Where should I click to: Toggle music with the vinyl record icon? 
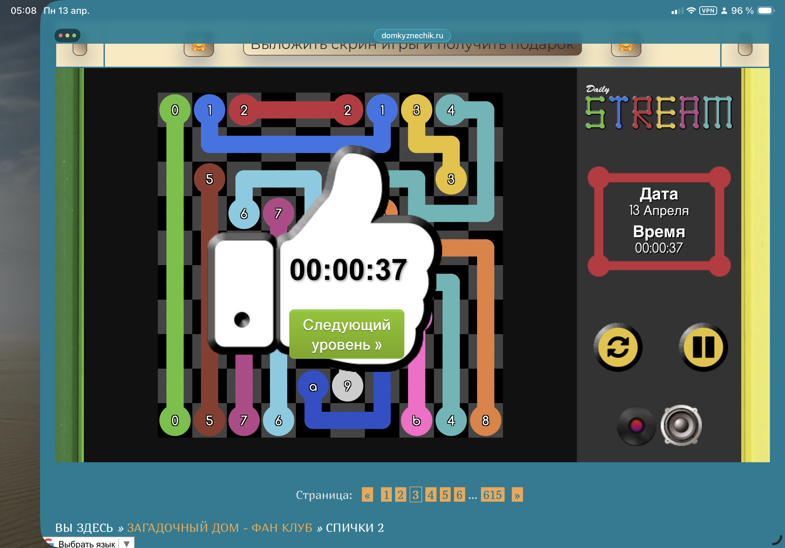tap(636, 426)
